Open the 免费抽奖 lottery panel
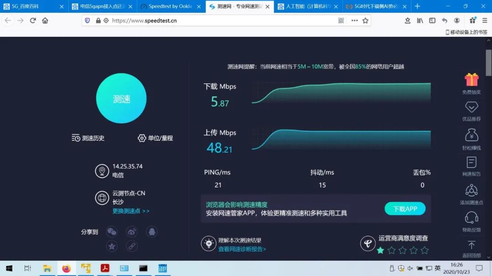This screenshot has width=492, height=276. [471, 84]
